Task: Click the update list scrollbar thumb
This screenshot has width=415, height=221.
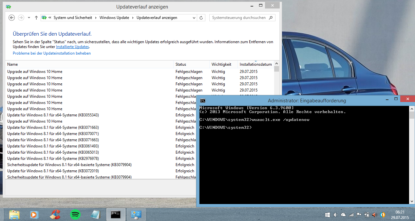Action: [276, 69]
